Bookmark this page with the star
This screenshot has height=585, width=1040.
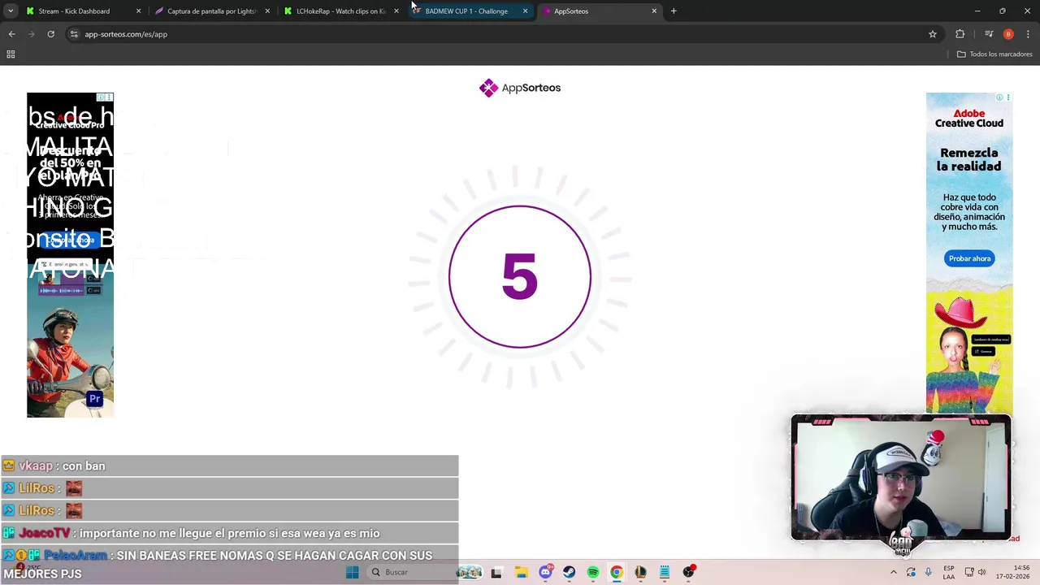pos(933,34)
